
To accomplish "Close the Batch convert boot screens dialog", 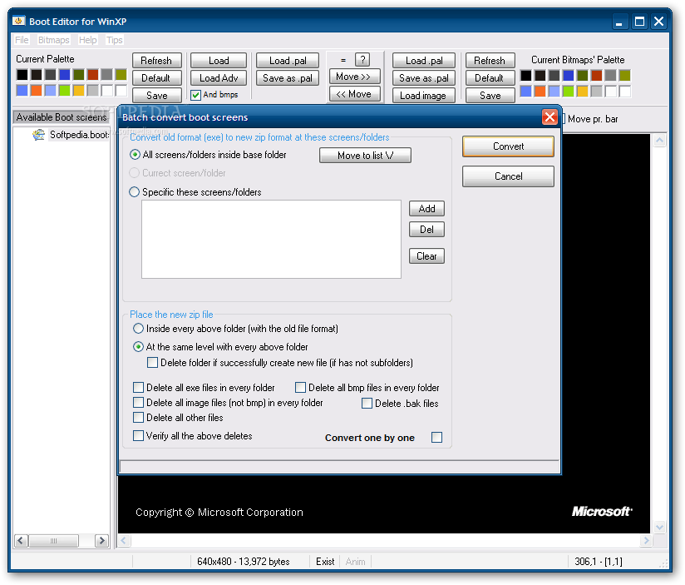I will tap(549, 117).
